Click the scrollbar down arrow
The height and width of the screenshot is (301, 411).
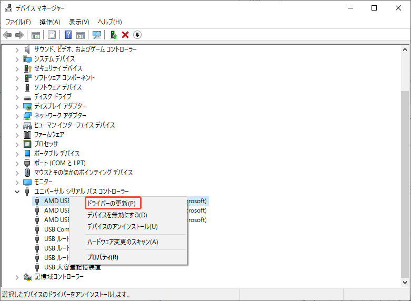click(x=405, y=283)
